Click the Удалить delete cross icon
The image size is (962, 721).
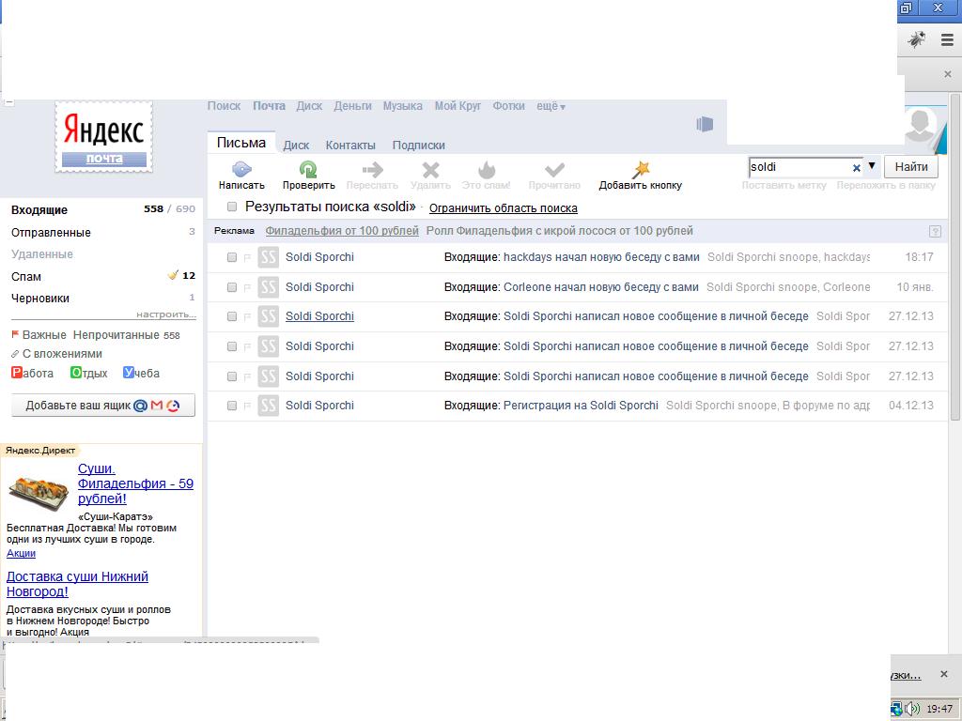(430, 169)
